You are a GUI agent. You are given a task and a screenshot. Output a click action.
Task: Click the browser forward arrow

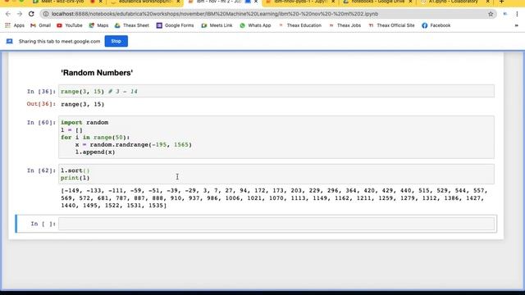[20, 14]
